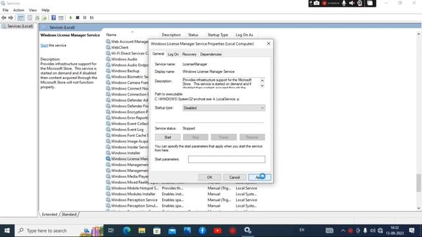
Task: Click the green Start Service play icon
Action: click(x=71, y=18)
